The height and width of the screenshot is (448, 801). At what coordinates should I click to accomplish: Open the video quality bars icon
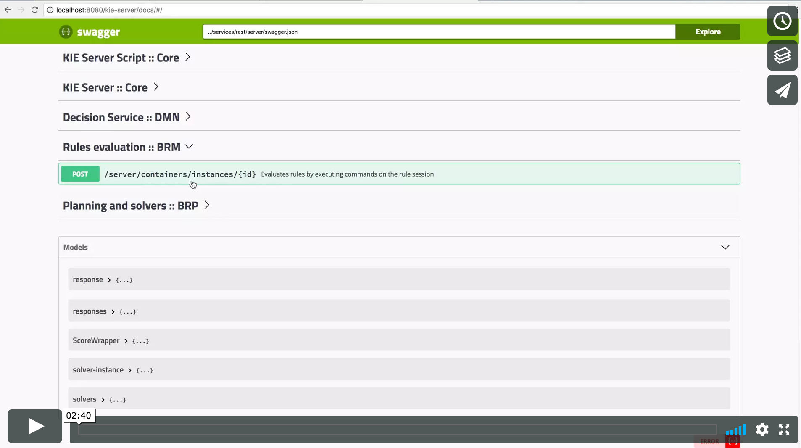pyautogui.click(x=735, y=430)
